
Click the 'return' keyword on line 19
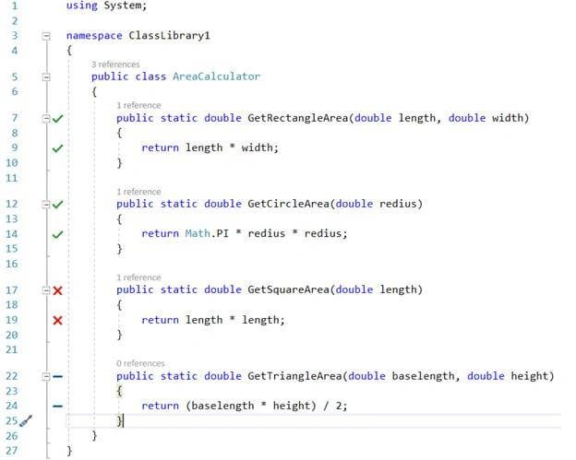[x=161, y=320]
